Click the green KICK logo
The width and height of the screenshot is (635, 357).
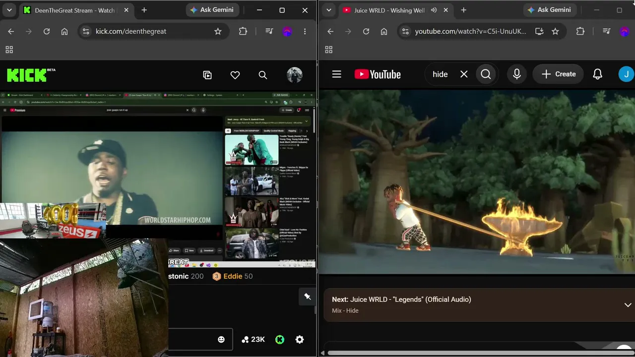point(28,75)
